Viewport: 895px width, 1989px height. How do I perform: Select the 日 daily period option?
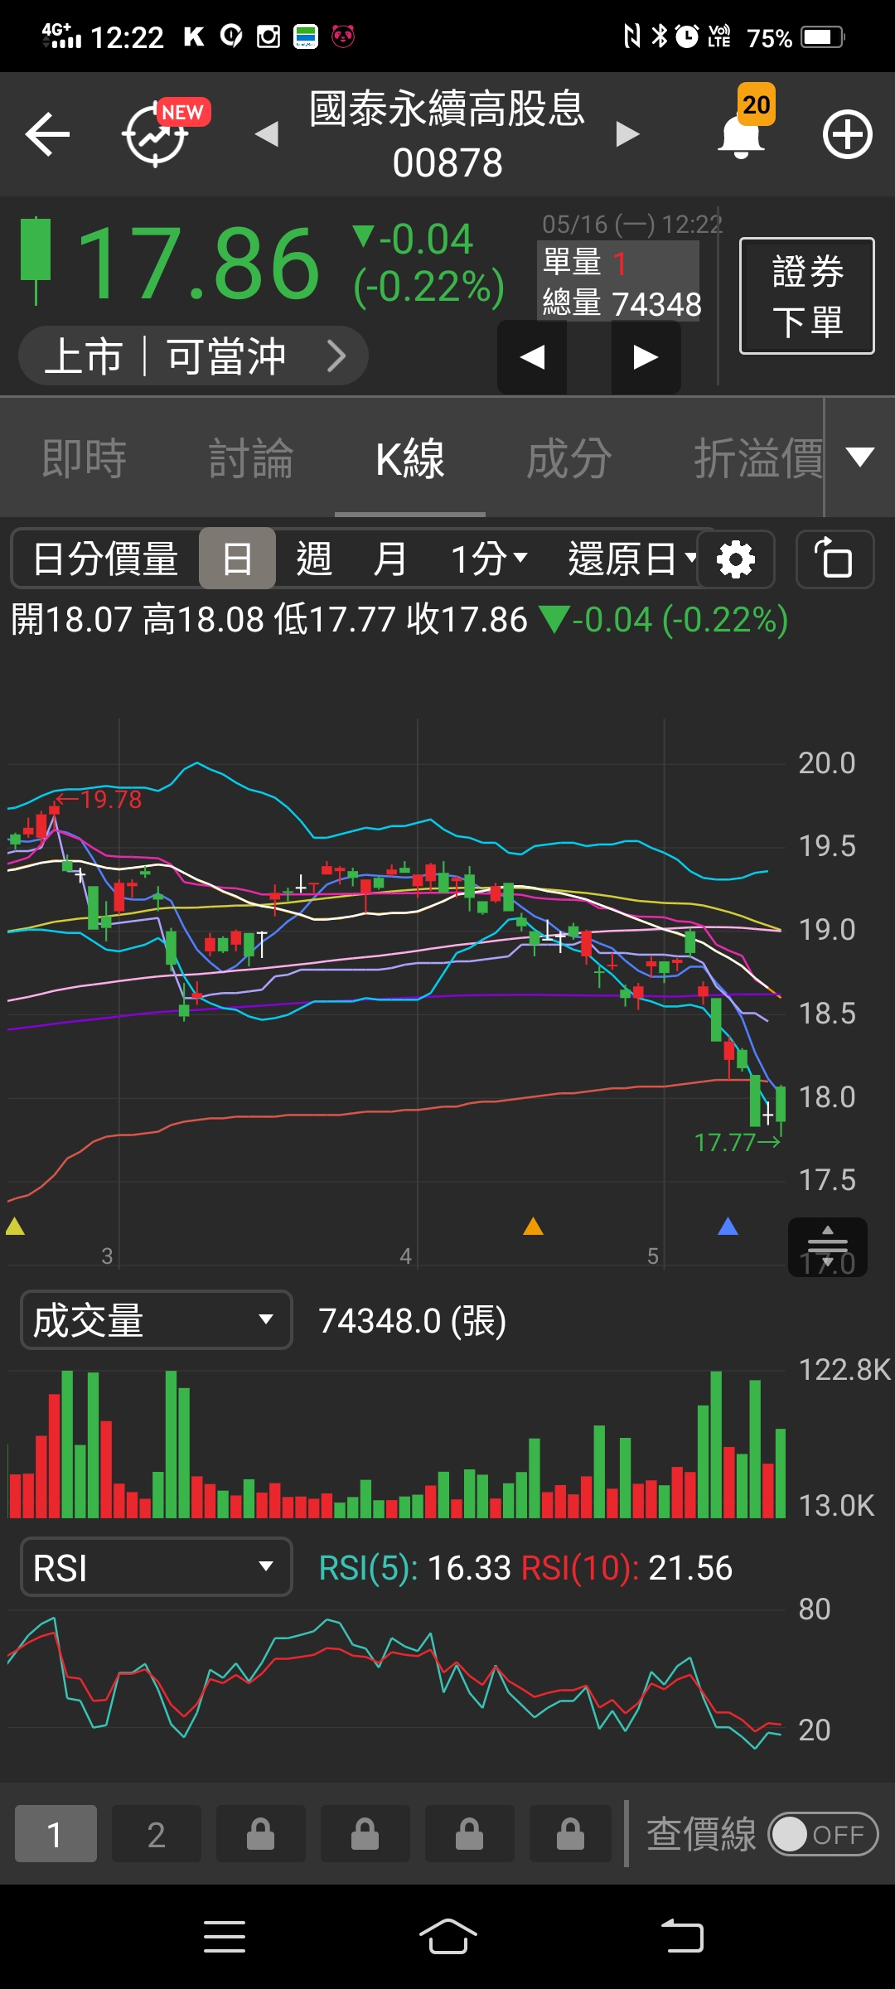[237, 559]
